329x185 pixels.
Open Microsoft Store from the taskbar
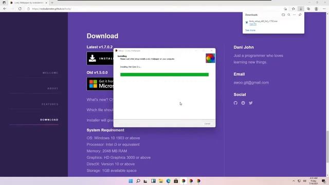pyautogui.click(x=176, y=181)
